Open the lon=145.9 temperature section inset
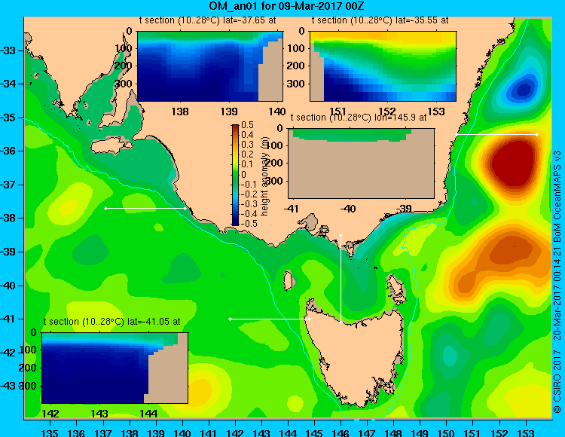This screenshot has width=565, height=437. (x=361, y=163)
